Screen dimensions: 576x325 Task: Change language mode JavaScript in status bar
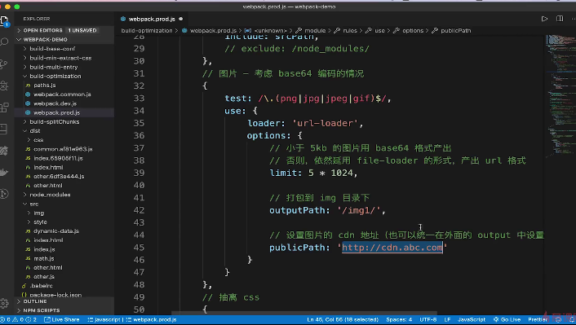tap(472, 319)
